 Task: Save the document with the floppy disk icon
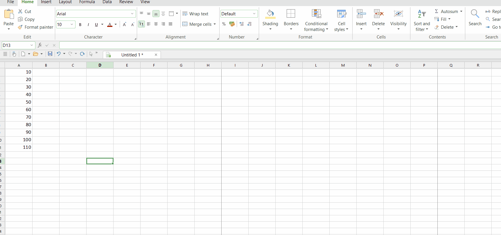pos(50,54)
